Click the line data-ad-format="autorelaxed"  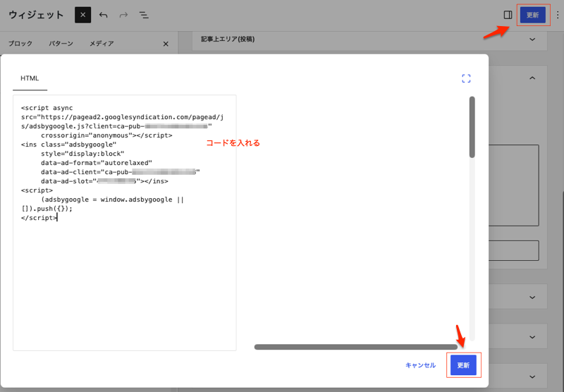(97, 163)
